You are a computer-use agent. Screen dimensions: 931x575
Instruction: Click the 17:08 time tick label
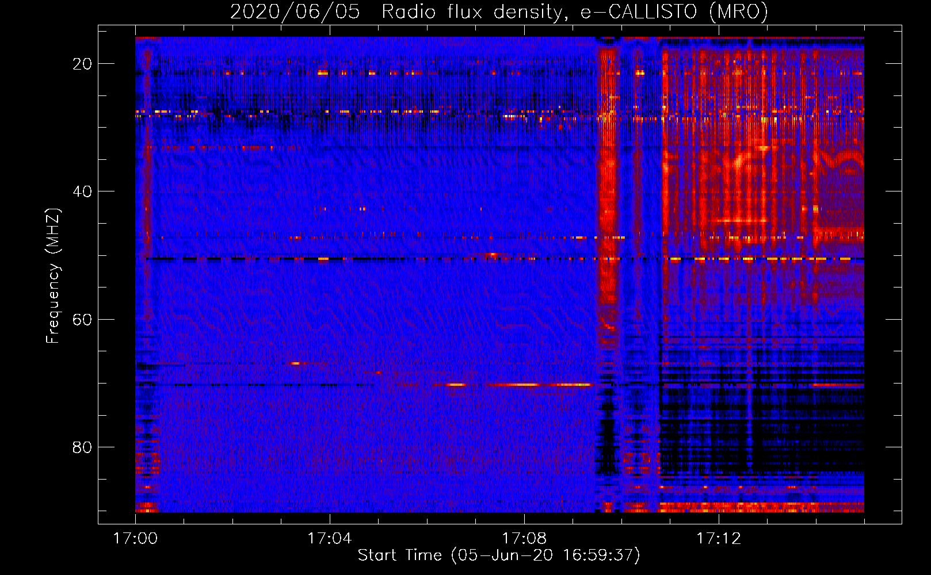(524, 539)
